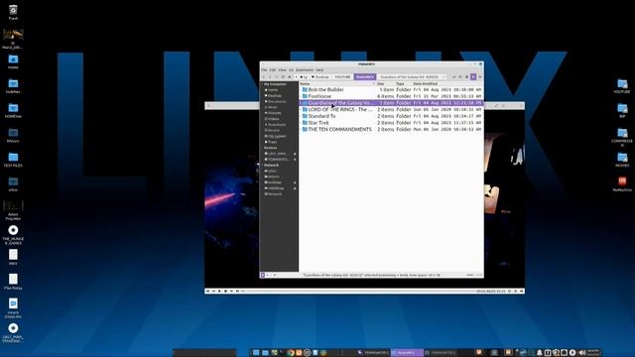Image resolution: width=635 pixels, height=357 pixels.
Task: Go up to the parent folder
Action: [x=277, y=77]
